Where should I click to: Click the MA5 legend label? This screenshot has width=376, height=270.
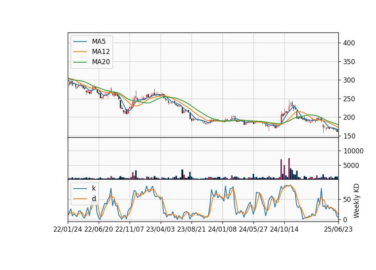[99, 41]
